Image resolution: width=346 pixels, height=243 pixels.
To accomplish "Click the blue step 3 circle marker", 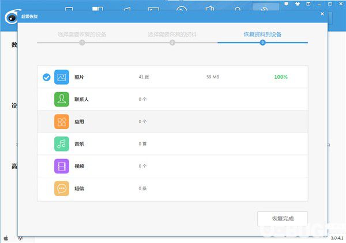I will [x=262, y=43].
